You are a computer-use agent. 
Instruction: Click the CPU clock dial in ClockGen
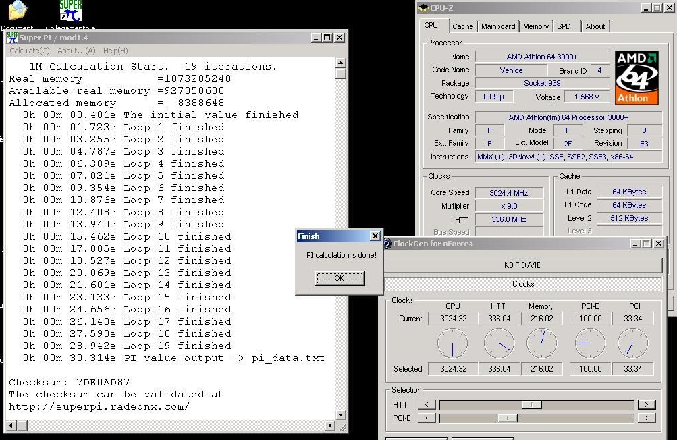coord(452,343)
